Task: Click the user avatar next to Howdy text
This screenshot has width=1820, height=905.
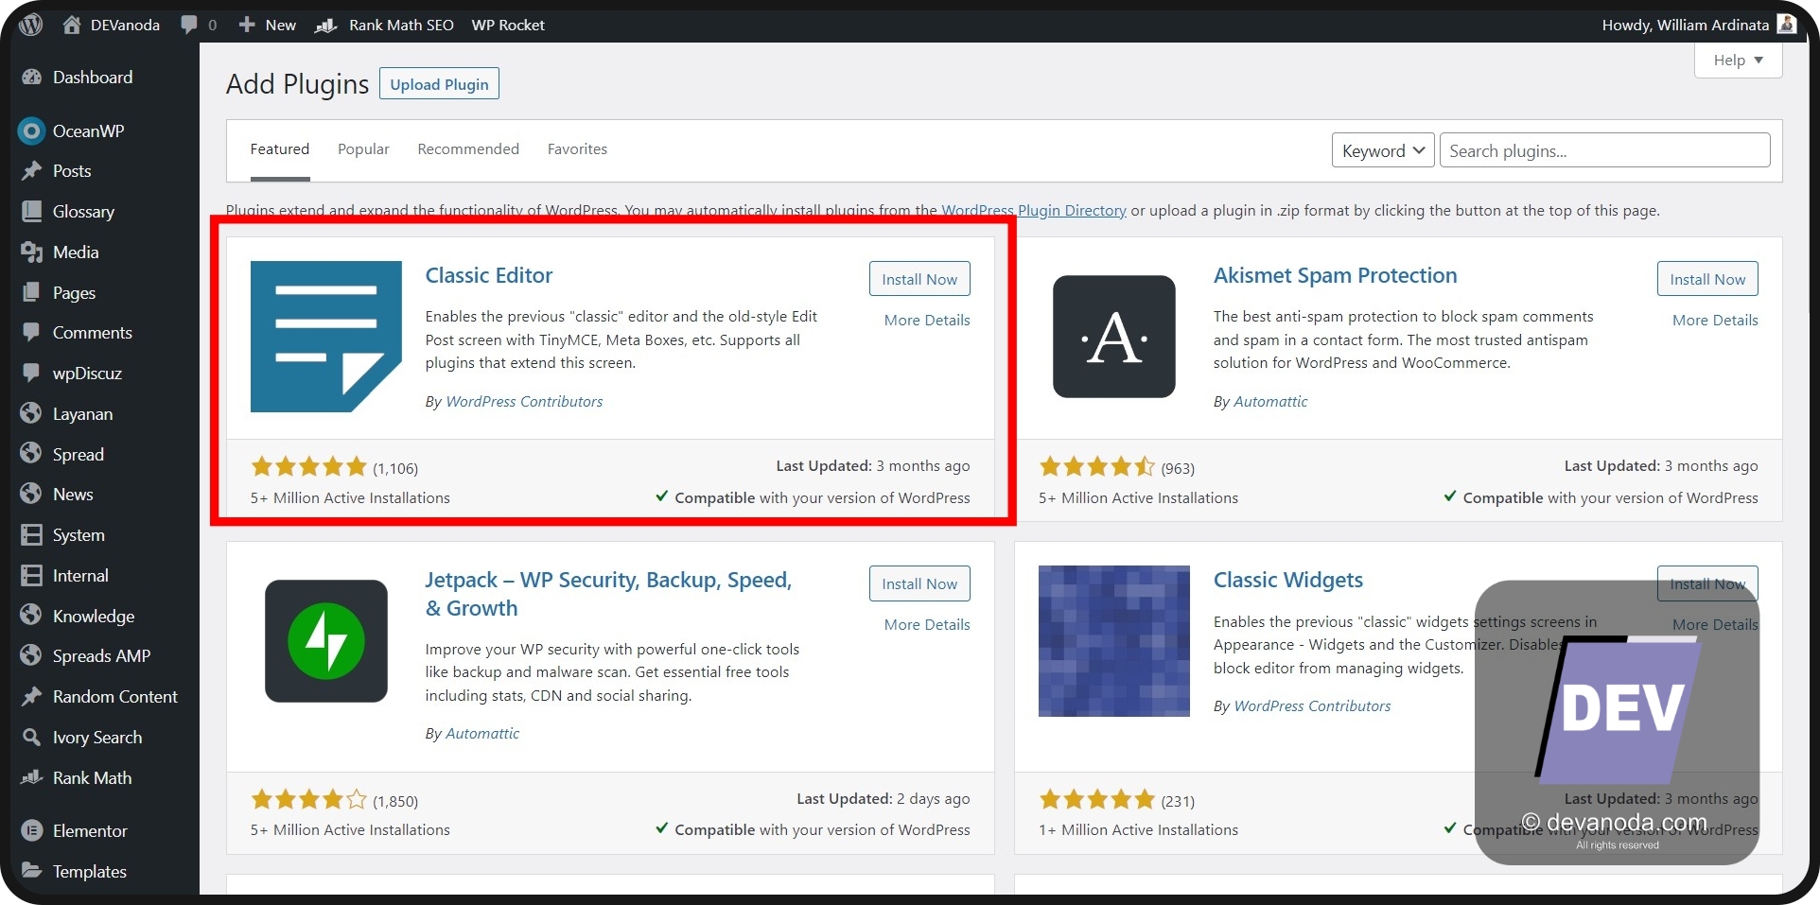Action: pos(1787,24)
